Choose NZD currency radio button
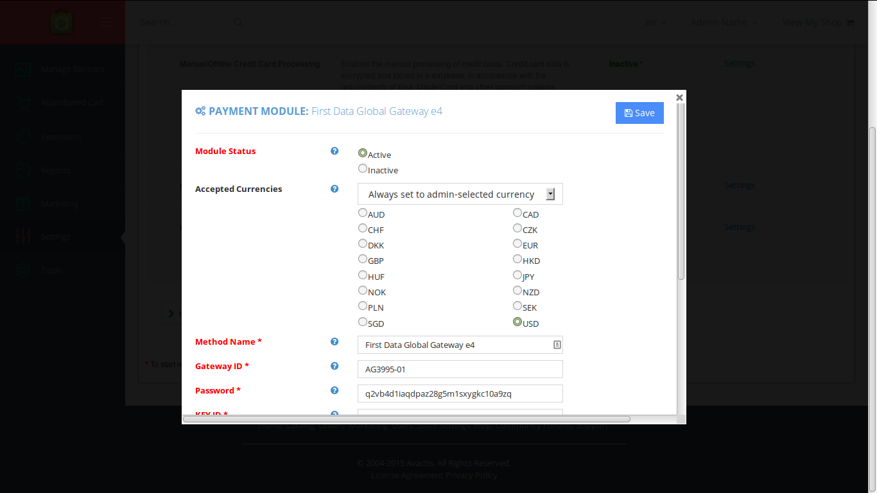 (x=517, y=290)
